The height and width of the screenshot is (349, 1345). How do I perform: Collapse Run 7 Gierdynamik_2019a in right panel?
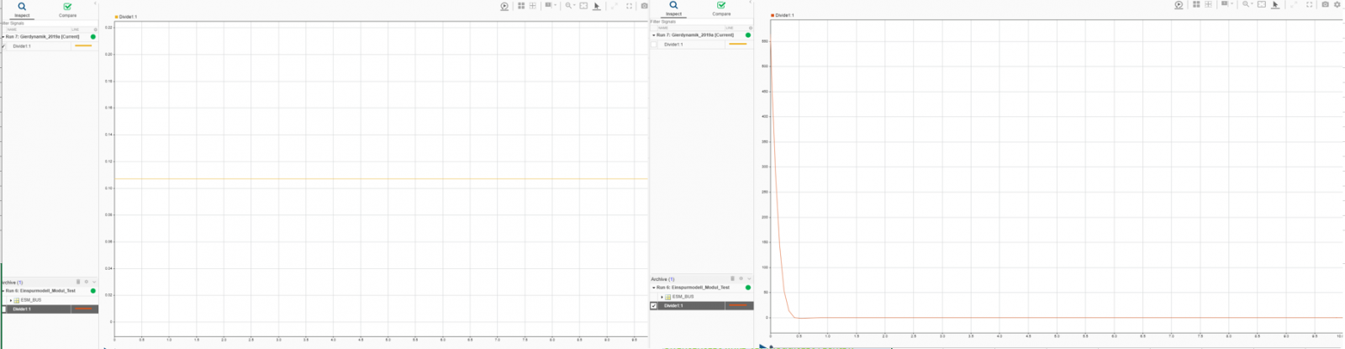pos(653,35)
